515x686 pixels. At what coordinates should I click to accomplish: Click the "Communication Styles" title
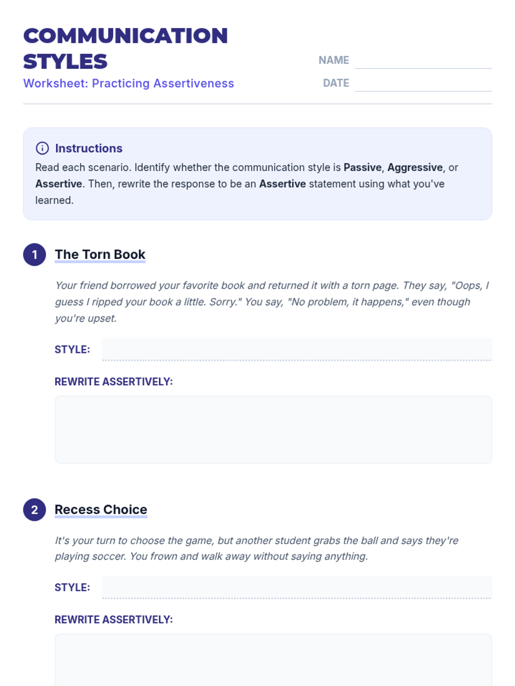tap(125, 48)
